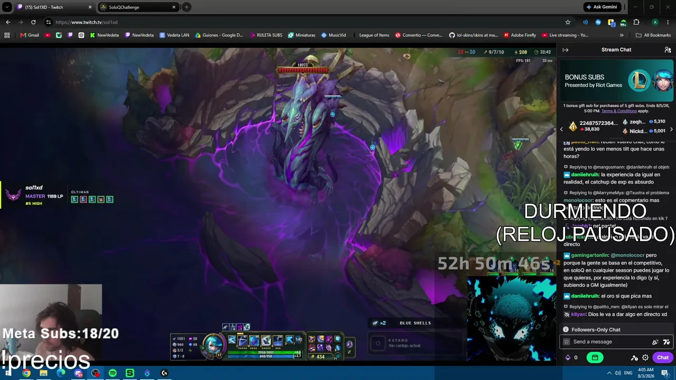The image size is (676, 380).
Task: Open the MusicVid bookmark
Action: pos(333,35)
